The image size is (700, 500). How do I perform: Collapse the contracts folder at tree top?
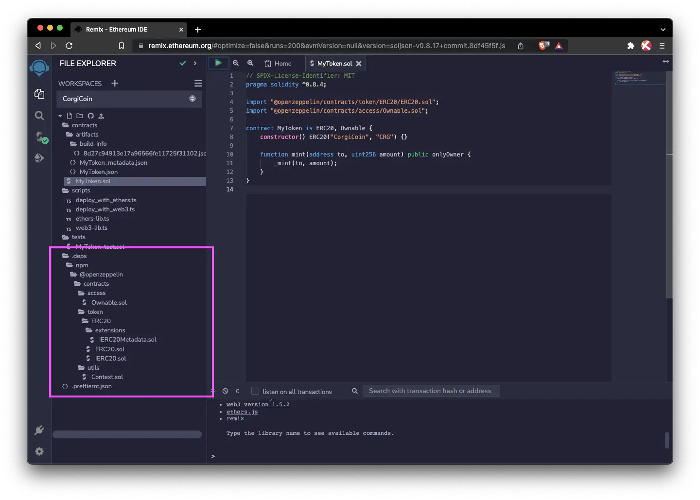point(80,125)
